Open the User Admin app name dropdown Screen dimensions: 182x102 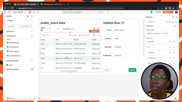pyautogui.click(x=19, y=12)
